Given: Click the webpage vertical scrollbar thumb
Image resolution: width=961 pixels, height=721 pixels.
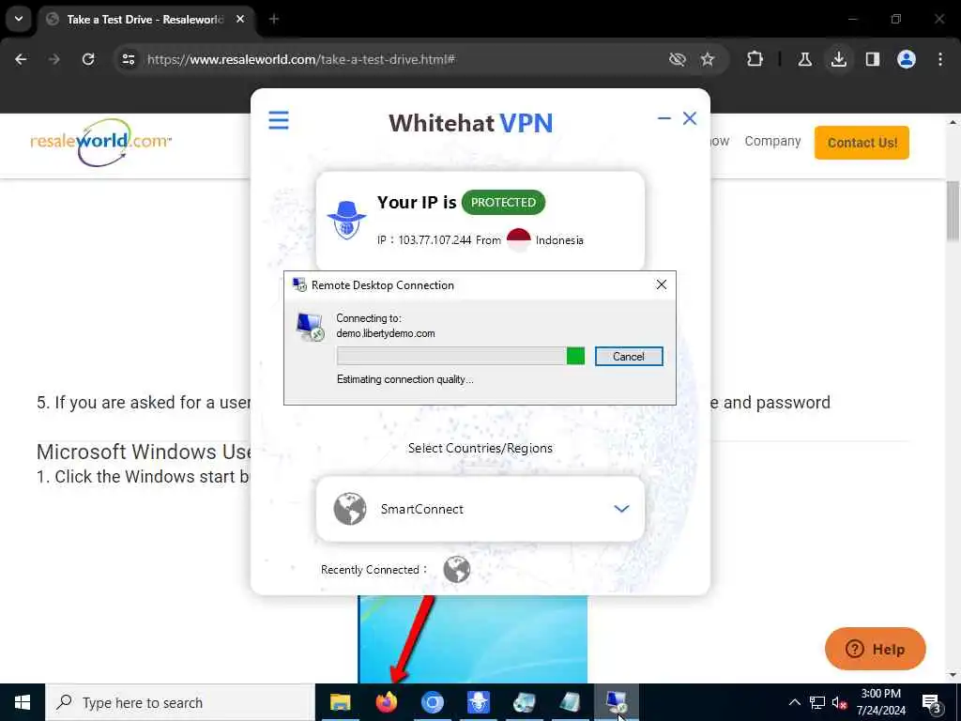Looking at the screenshot, I should tap(953, 210).
